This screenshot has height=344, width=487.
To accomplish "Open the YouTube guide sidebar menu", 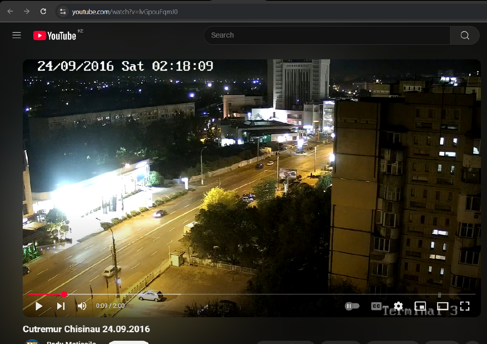I will click(16, 35).
